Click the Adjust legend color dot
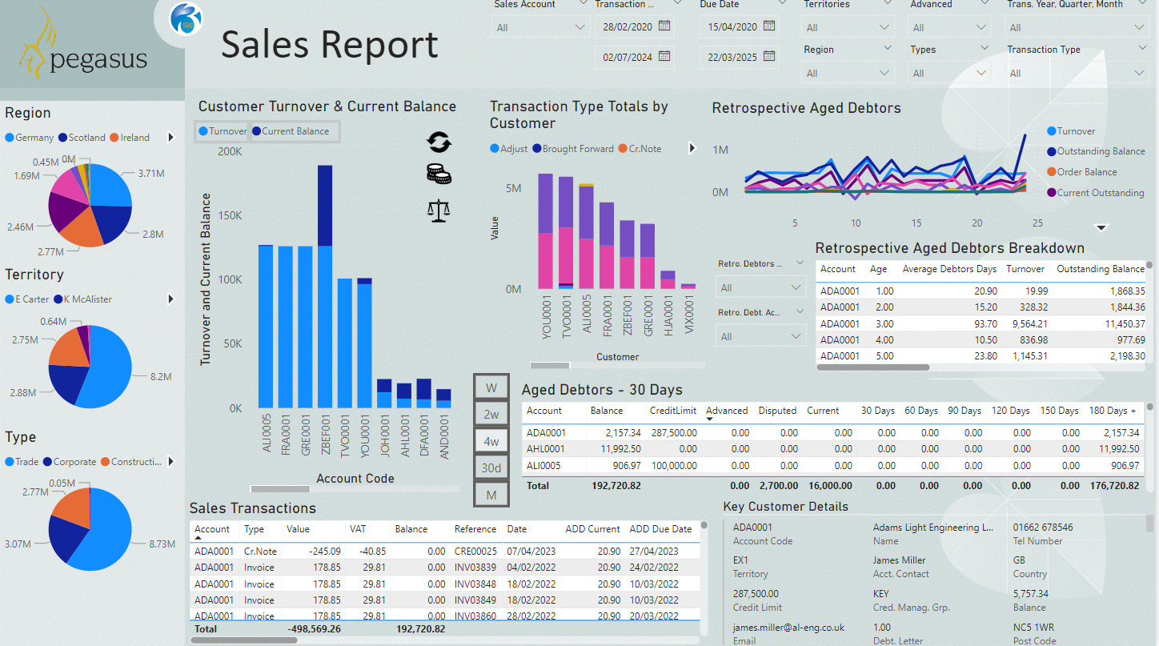Screen dimensions: 1159x646 coord(495,149)
